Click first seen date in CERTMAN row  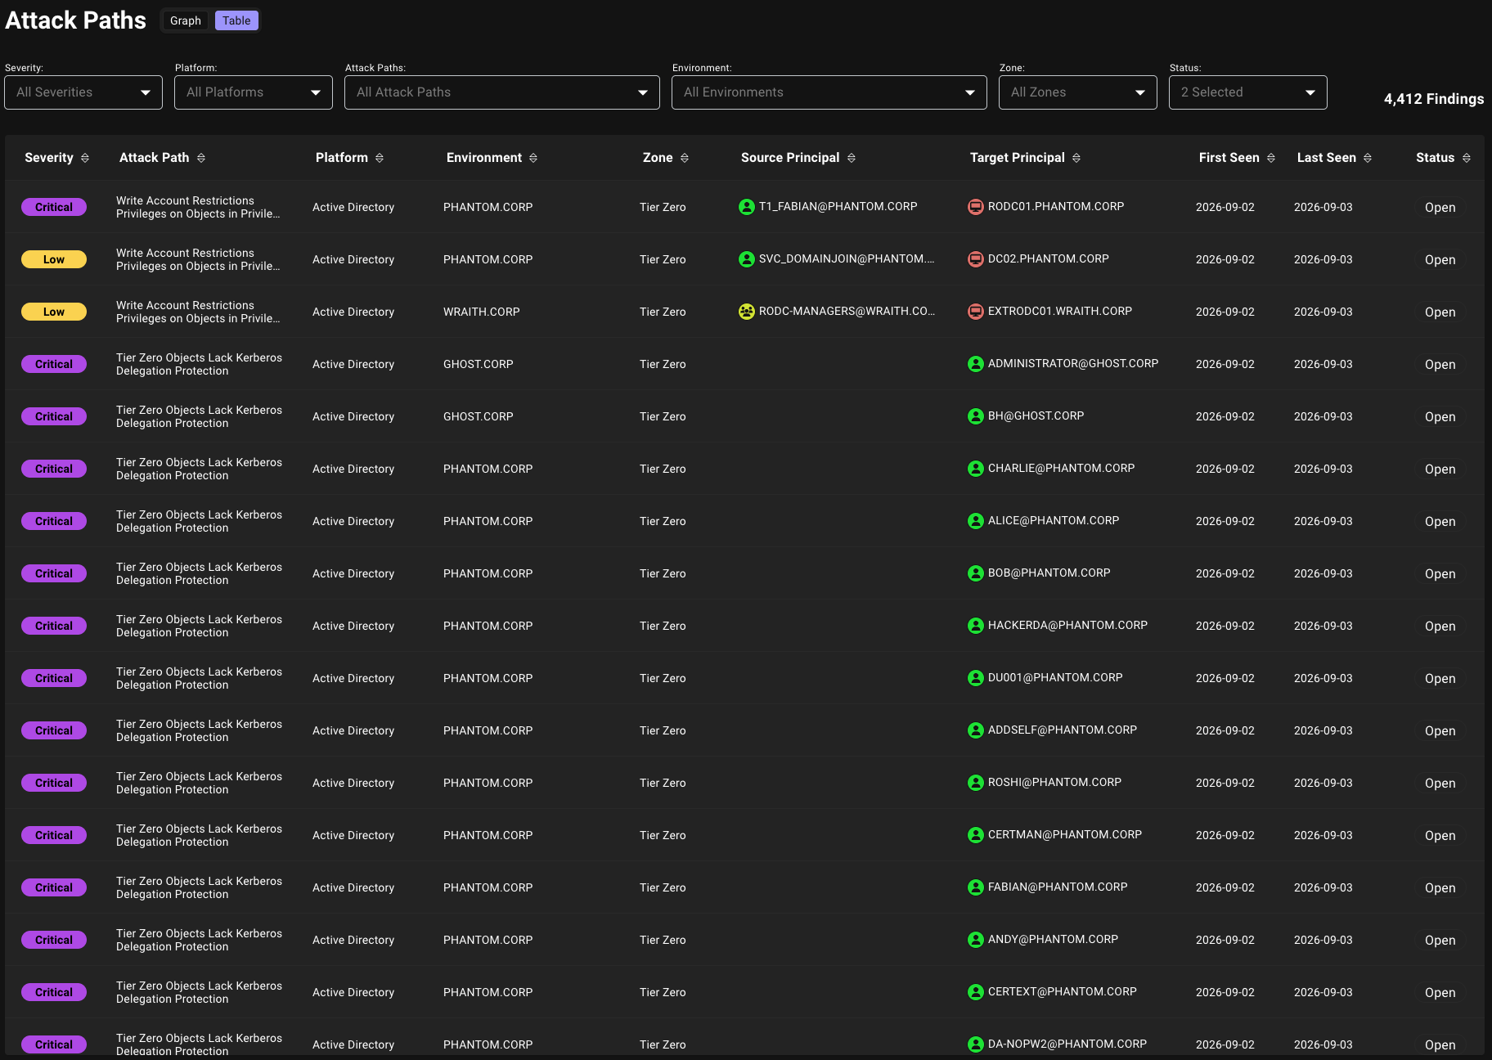[x=1225, y=835]
